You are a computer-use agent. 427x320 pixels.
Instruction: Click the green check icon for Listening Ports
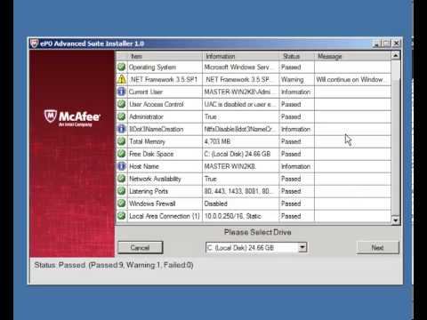121,191
